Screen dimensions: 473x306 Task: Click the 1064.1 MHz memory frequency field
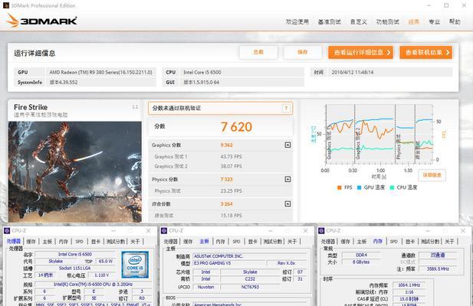pyautogui.click(x=409, y=285)
